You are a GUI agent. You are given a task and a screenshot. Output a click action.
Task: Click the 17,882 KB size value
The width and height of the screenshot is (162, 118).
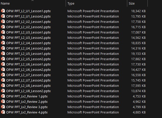point(138,59)
